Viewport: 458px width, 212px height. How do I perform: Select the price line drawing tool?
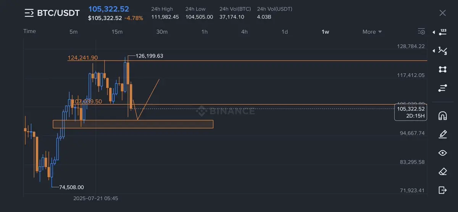click(x=443, y=32)
